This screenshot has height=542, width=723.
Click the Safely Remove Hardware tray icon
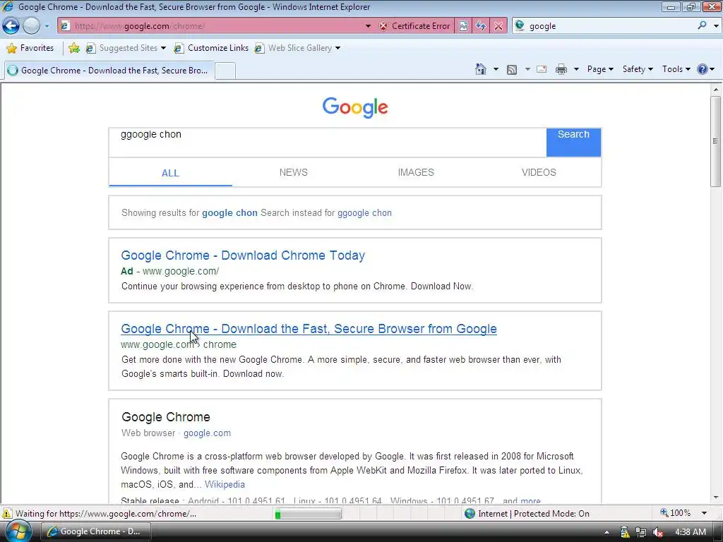[624, 532]
